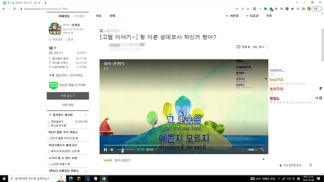Screen dimensions: 324x182
Task: Go to next post via 다음글
Action: (252, 16)
